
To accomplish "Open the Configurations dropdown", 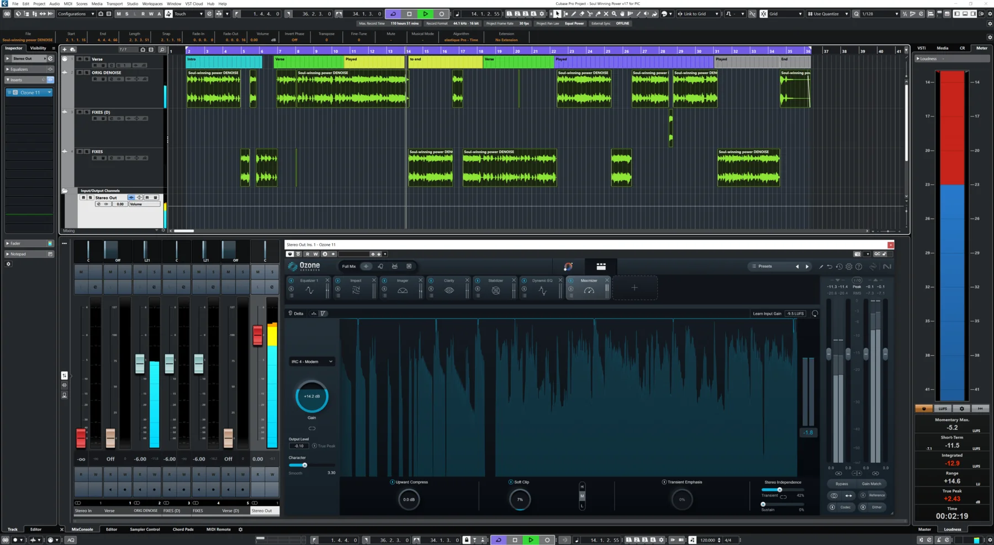I will coord(76,14).
